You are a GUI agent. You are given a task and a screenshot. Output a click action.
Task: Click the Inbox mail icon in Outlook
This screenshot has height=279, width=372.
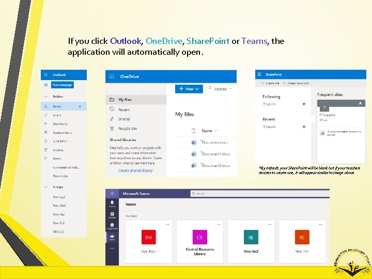[x=46, y=106]
